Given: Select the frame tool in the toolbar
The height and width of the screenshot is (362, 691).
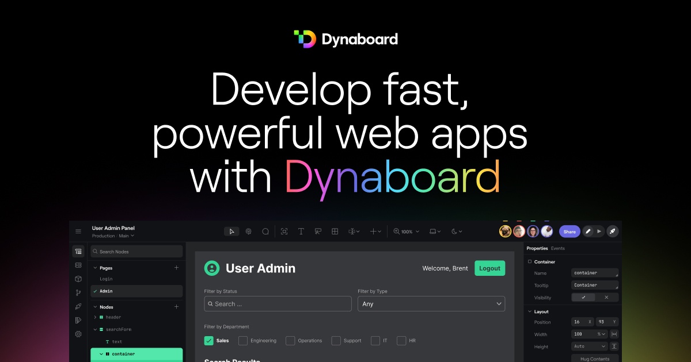Looking at the screenshot, I should coord(284,231).
